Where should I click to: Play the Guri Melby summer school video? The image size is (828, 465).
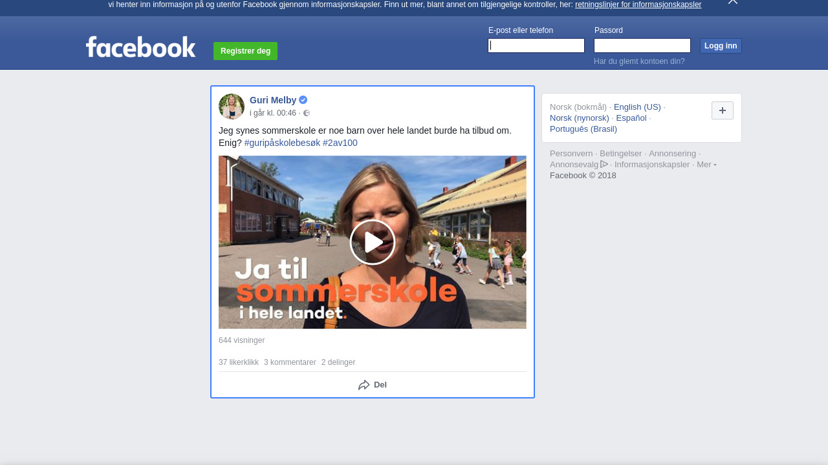pyautogui.click(x=373, y=242)
